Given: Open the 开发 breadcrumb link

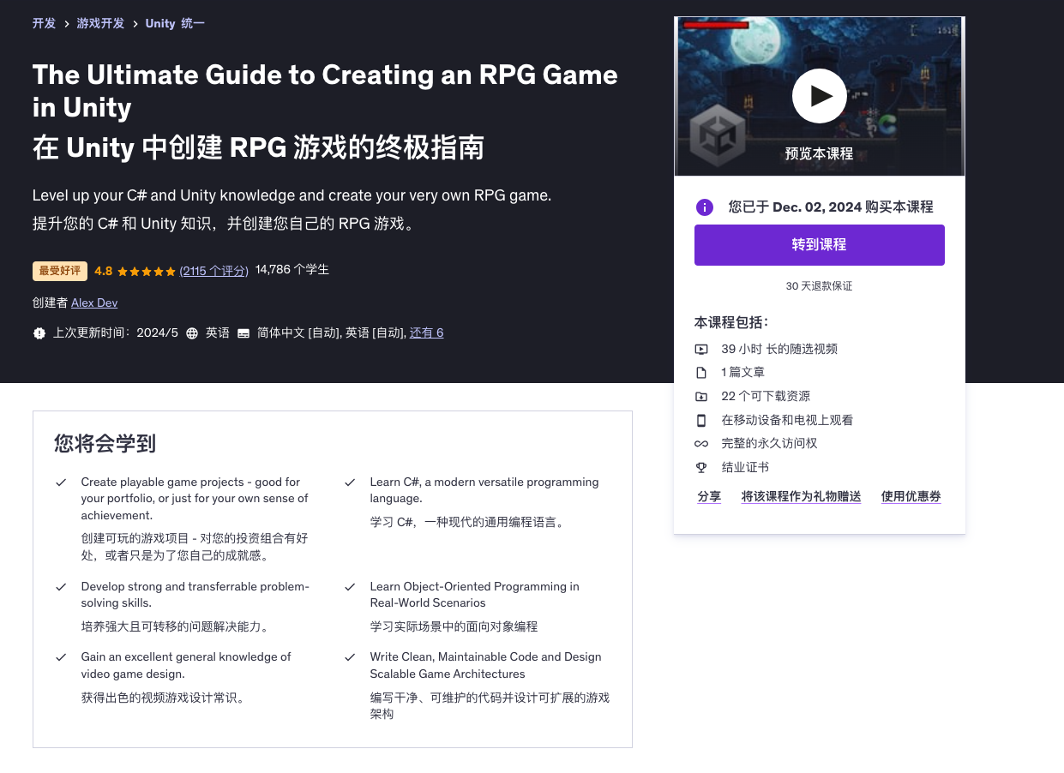Looking at the screenshot, I should tap(44, 23).
